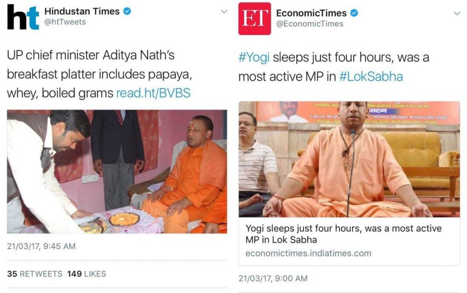Expand the EconomicTimes tweet options chevron
This screenshot has width=467, height=293.
point(457,13)
